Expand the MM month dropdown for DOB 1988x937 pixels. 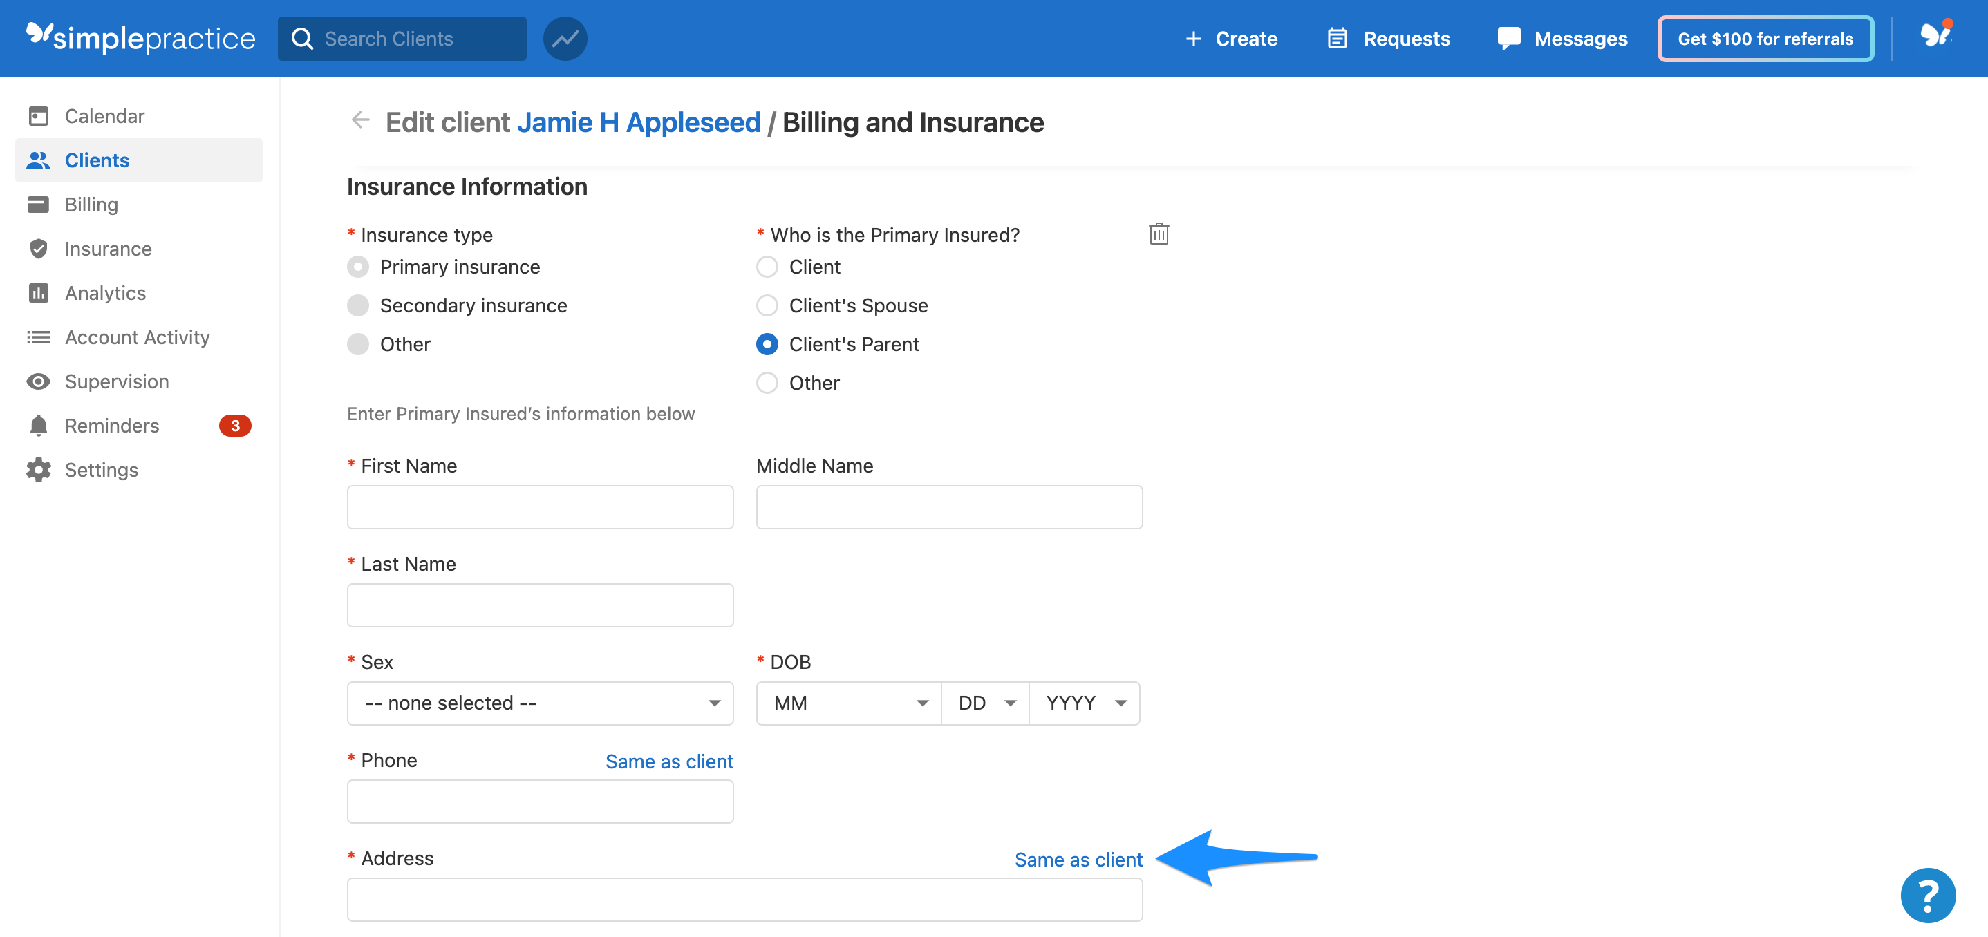(x=847, y=703)
